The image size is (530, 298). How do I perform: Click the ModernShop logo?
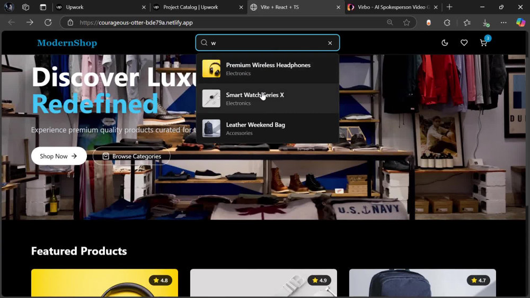[x=67, y=43]
